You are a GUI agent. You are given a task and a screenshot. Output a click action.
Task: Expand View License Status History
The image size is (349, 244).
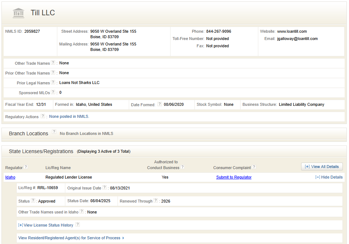click(x=46, y=225)
